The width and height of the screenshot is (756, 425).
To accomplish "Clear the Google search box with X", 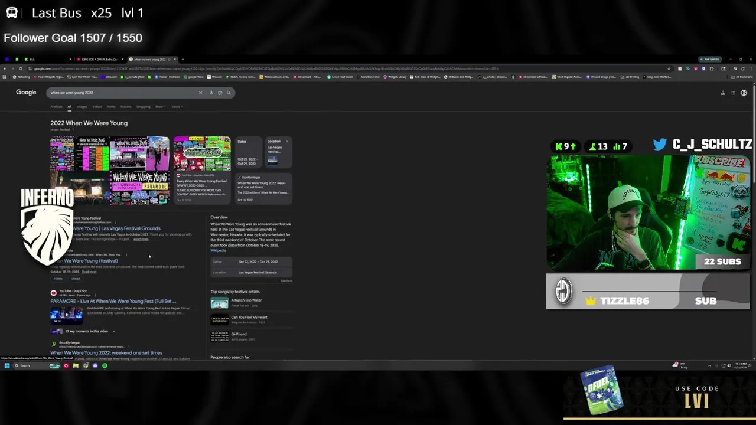I will 200,93.
